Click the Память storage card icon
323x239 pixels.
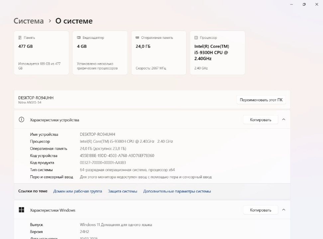point(20,38)
